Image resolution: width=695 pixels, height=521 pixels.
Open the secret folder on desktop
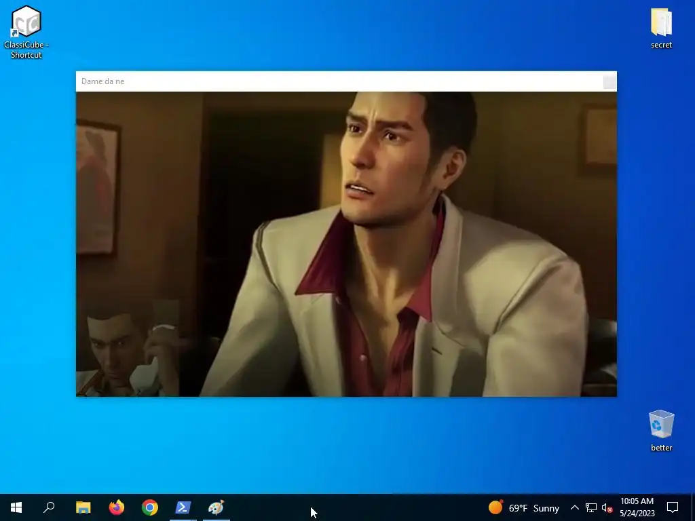[661, 27]
